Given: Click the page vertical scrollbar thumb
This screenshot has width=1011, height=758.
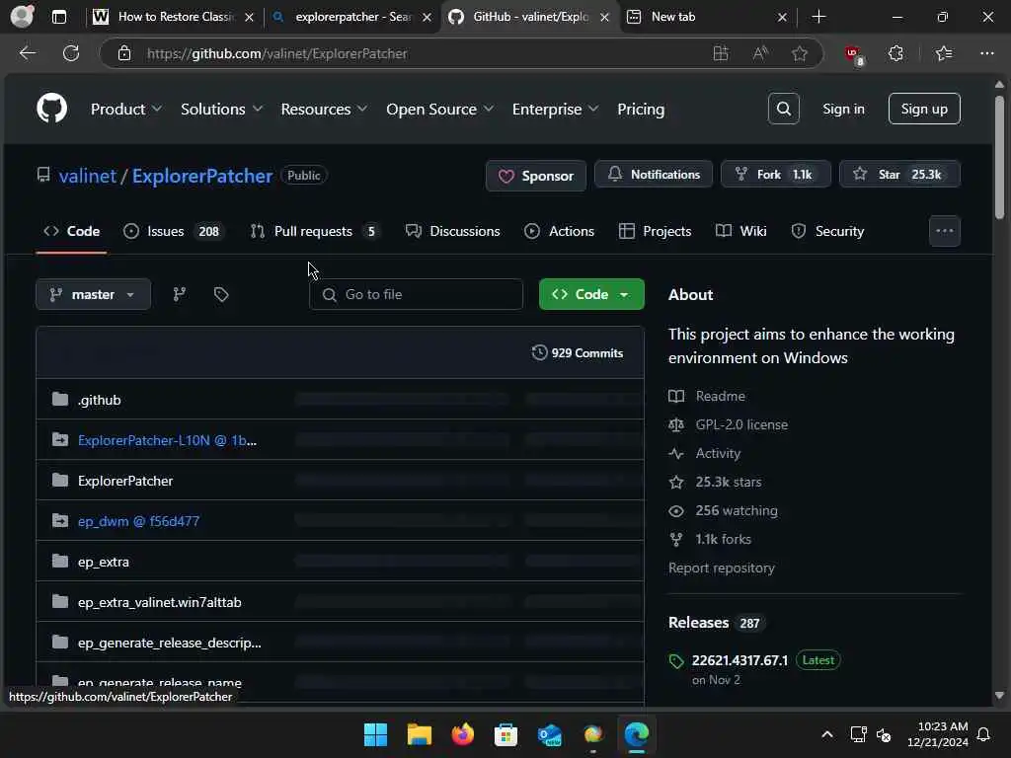Looking at the screenshot, I should [x=999, y=157].
